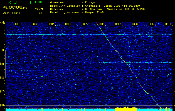
Task: Click the 0805 time marker
Action: tap(85, 24)
